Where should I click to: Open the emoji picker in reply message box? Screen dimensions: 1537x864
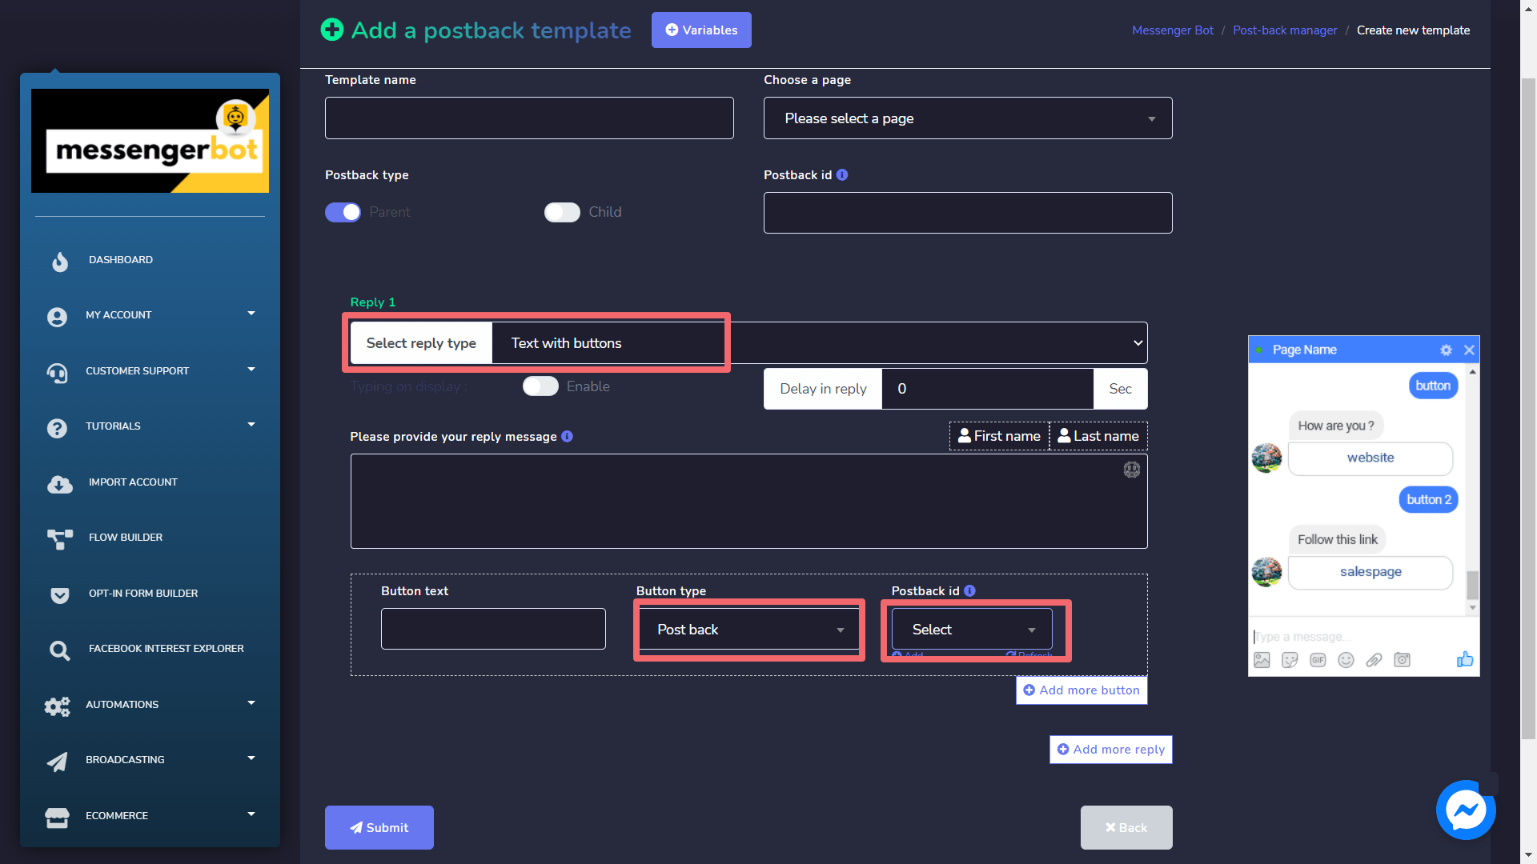[x=1131, y=470]
